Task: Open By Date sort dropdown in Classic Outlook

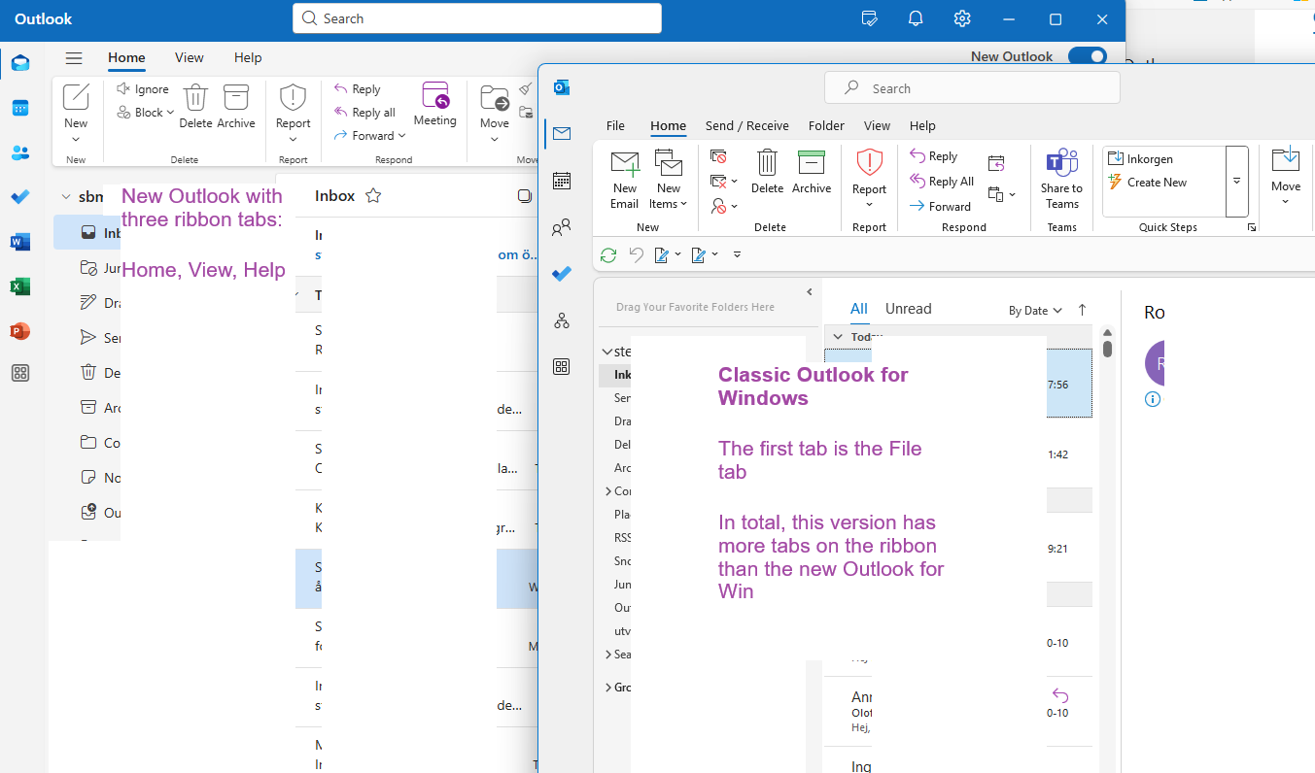Action: click(1035, 311)
